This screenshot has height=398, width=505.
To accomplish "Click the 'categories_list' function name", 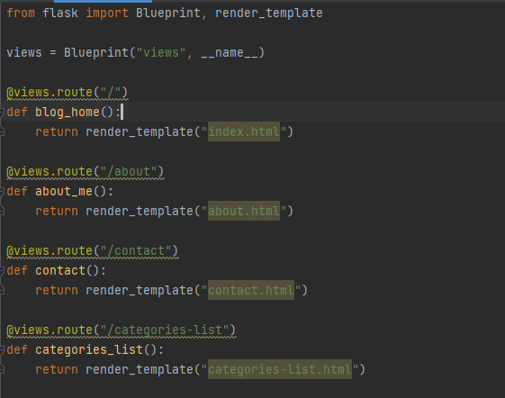I will (89, 350).
